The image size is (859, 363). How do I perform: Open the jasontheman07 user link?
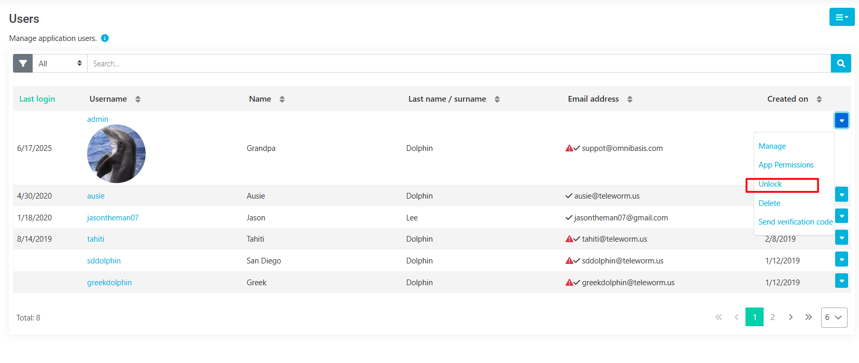[112, 218]
